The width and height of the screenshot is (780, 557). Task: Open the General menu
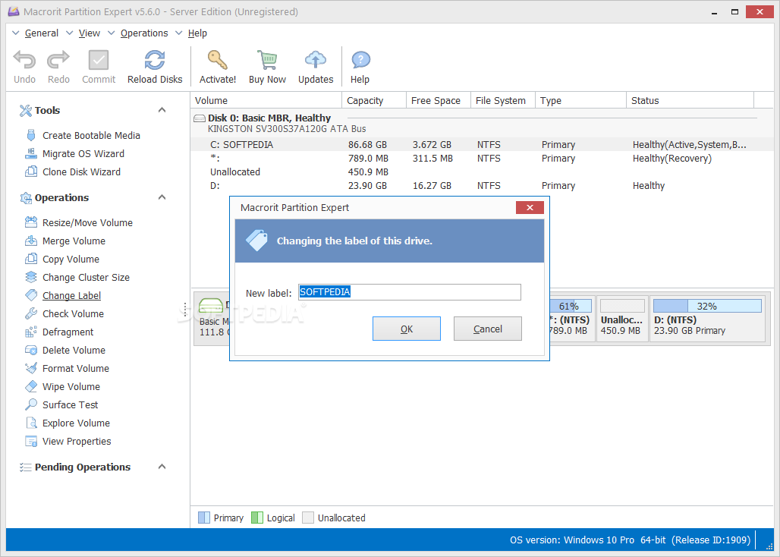41,33
